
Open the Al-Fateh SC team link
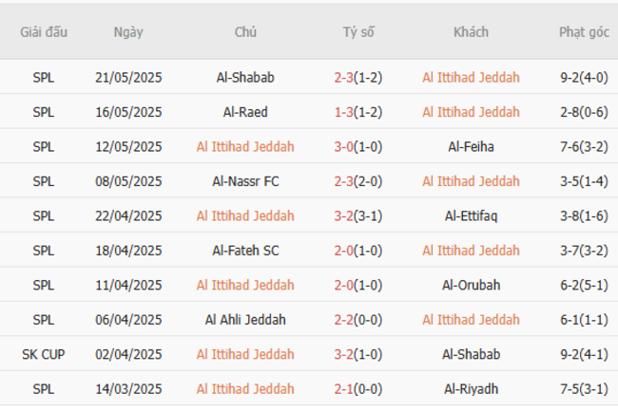tap(245, 251)
